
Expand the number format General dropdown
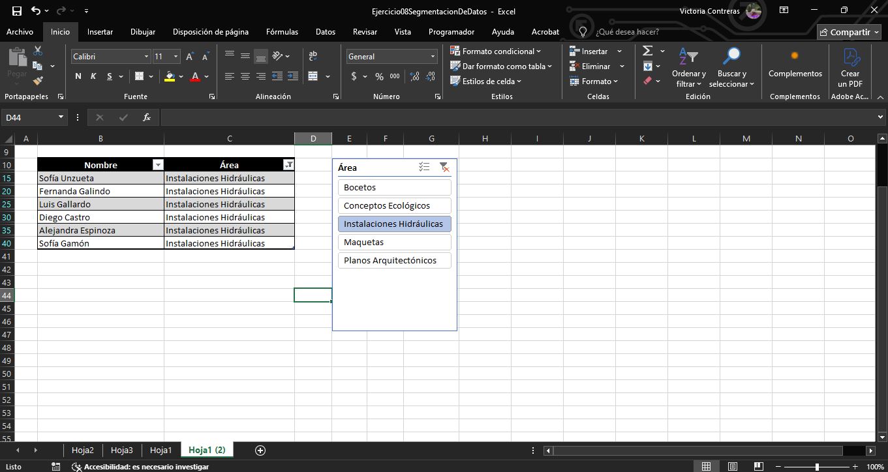432,57
